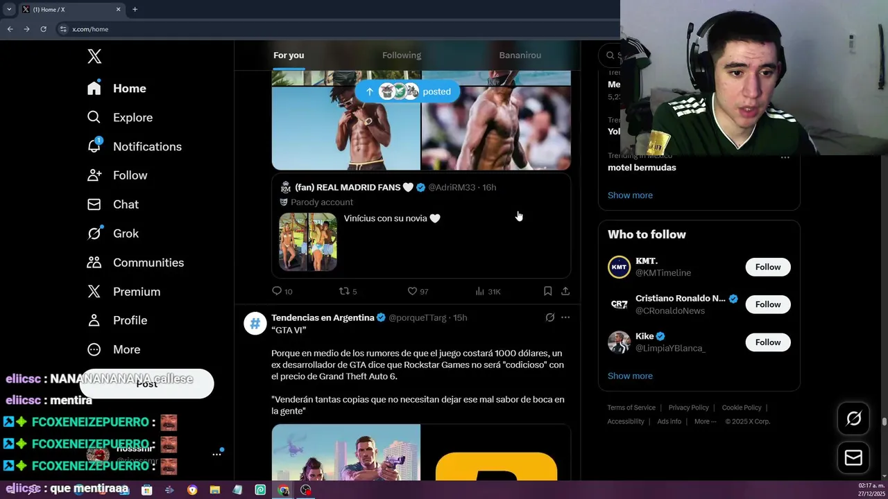
Task: Click the X logo in the sidebar
Action: pyautogui.click(x=94, y=57)
